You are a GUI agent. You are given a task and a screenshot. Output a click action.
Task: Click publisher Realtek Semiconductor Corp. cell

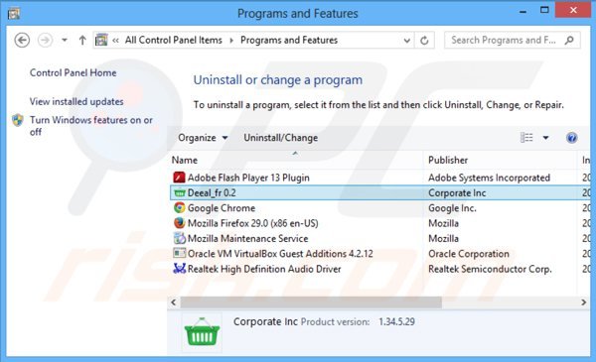point(490,269)
